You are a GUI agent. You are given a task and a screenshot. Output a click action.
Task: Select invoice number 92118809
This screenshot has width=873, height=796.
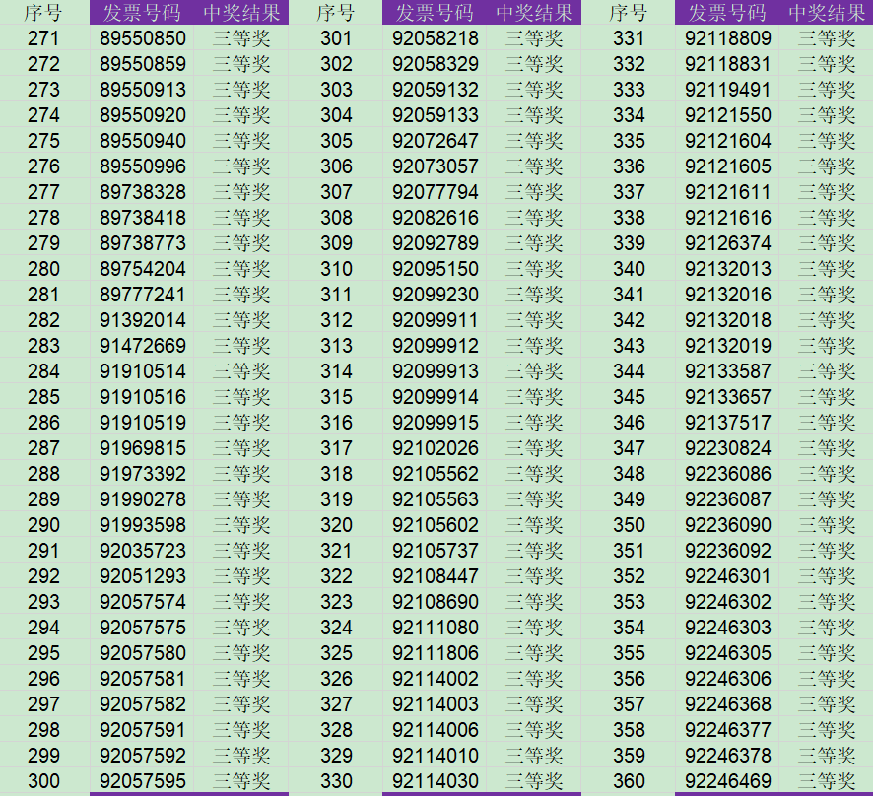click(728, 38)
